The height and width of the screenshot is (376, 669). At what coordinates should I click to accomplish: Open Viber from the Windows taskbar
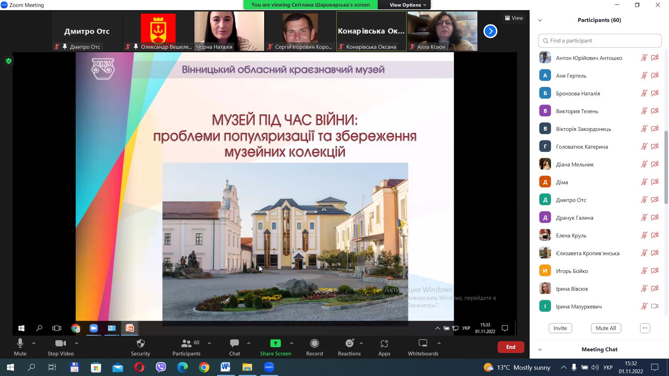click(x=161, y=367)
